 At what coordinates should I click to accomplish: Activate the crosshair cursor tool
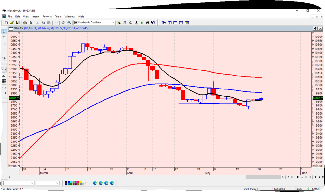pyautogui.click(x=4, y=37)
